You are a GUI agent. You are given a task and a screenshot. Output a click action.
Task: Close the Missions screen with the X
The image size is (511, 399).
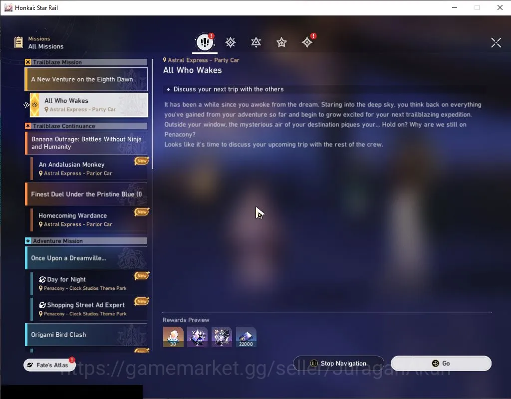click(x=496, y=42)
